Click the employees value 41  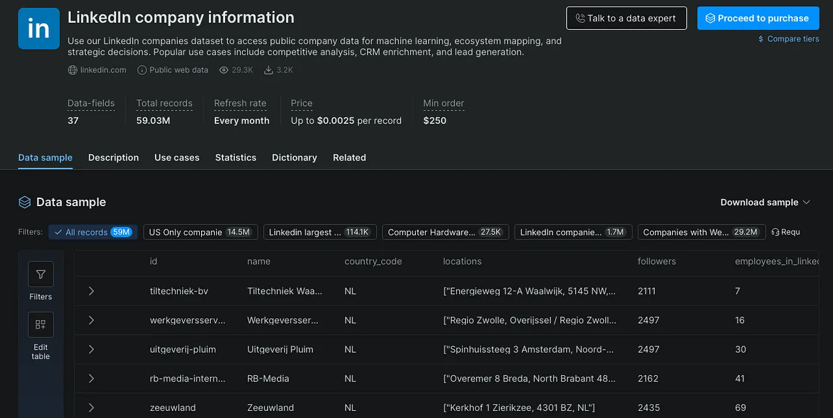[x=740, y=378]
